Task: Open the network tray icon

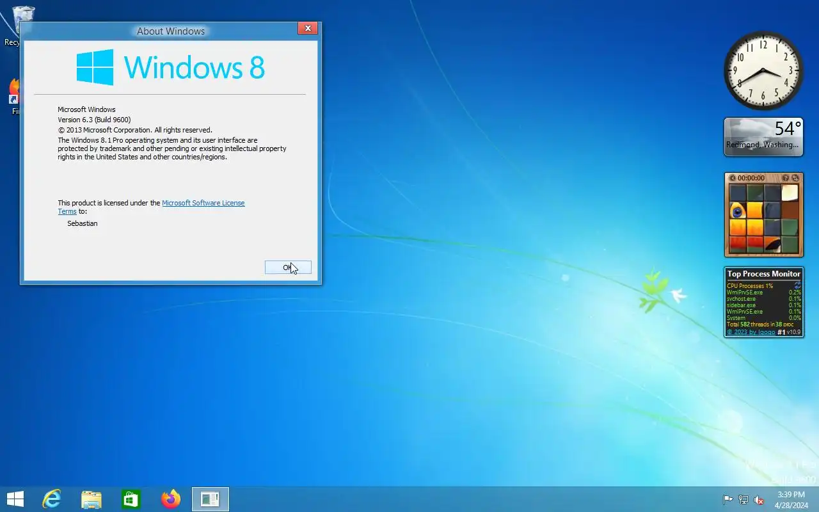Action: pyautogui.click(x=743, y=500)
